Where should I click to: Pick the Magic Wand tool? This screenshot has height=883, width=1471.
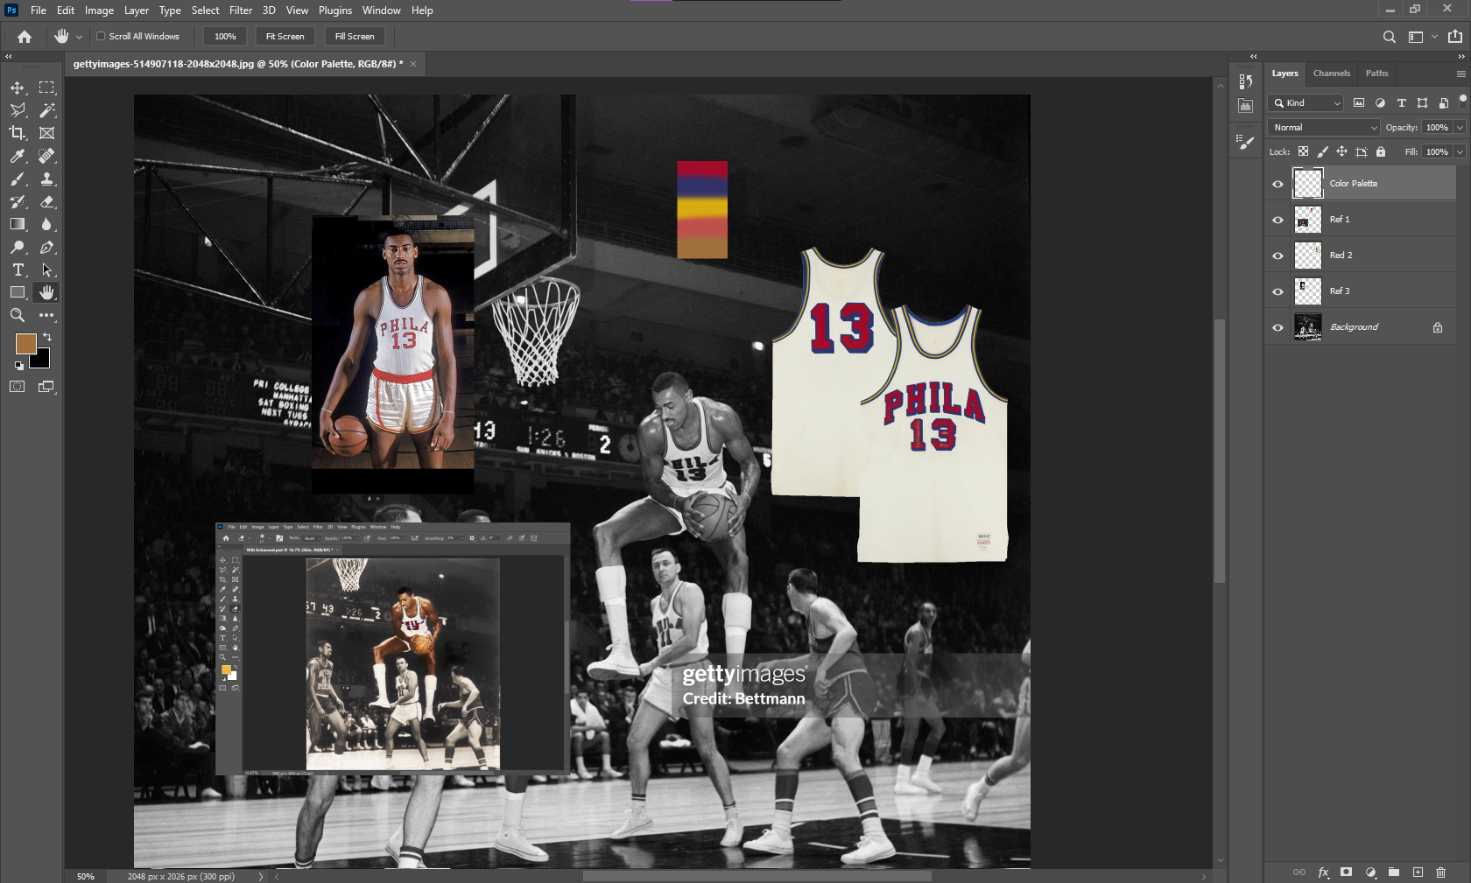[x=47, y=110]
